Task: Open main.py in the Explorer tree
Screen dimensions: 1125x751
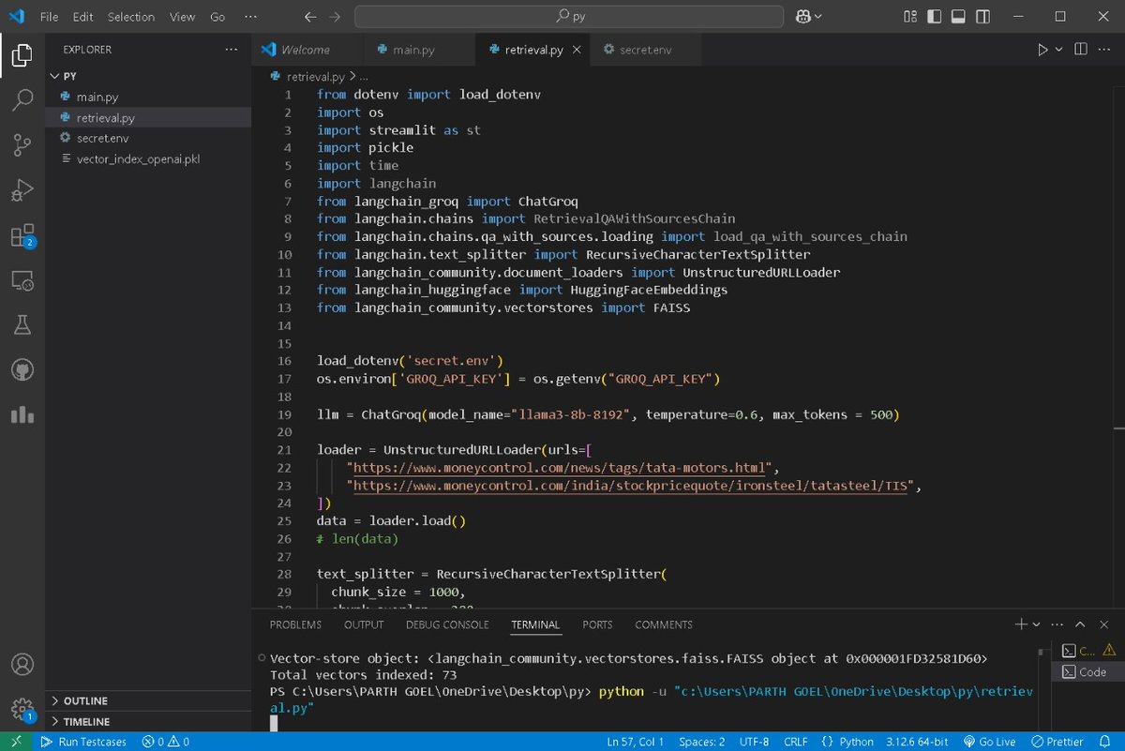Action: coord(148,97)
